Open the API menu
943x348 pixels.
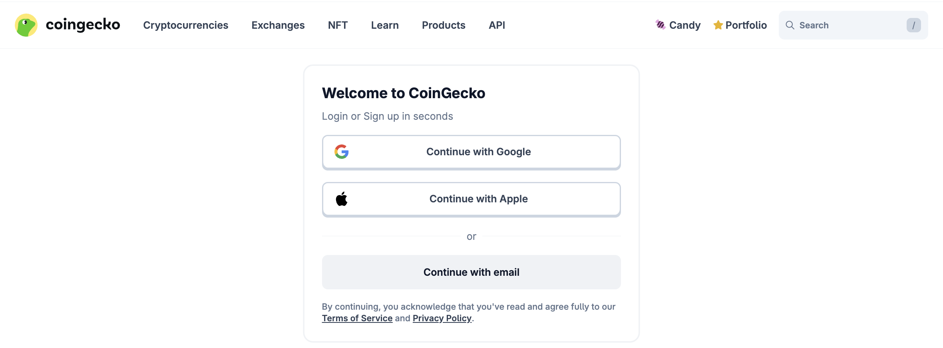click(496, 25)
